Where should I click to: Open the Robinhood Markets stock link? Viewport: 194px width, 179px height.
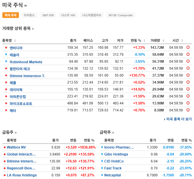pos(26,62)
